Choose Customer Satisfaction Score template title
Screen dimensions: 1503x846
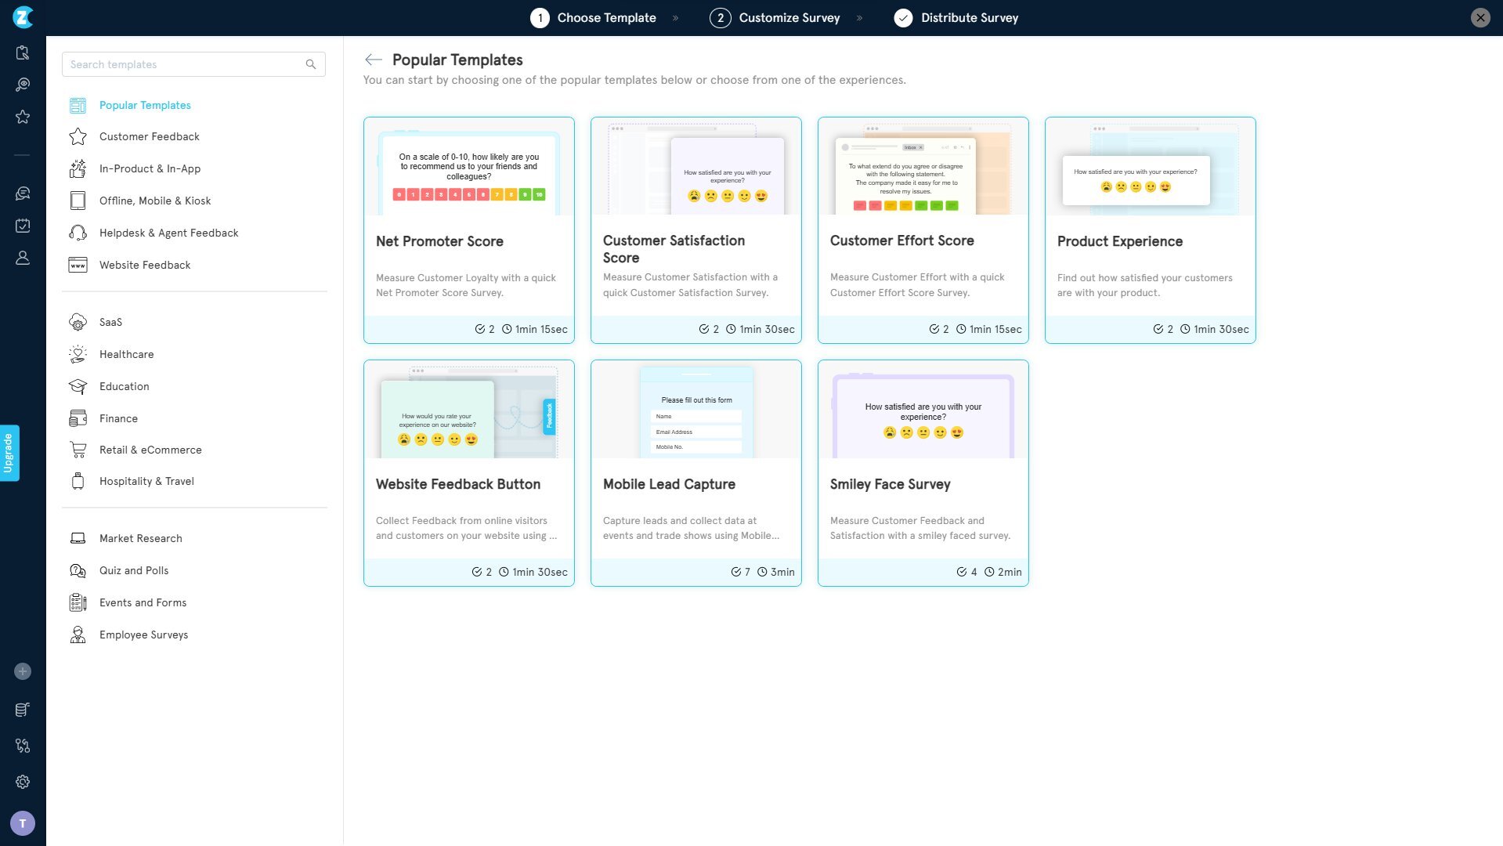(x=674, y=249)
